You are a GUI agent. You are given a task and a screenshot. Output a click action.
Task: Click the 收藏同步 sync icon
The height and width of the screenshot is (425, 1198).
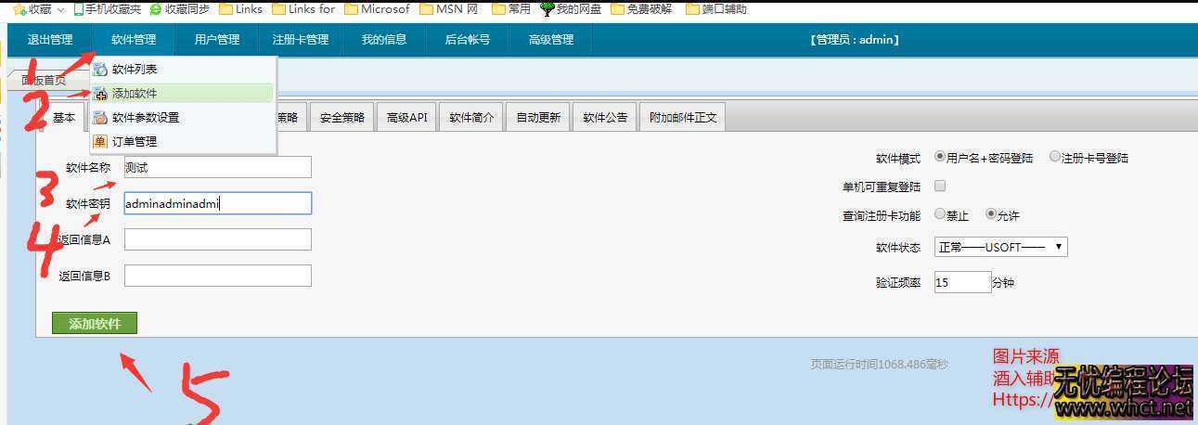coord(156,9)
